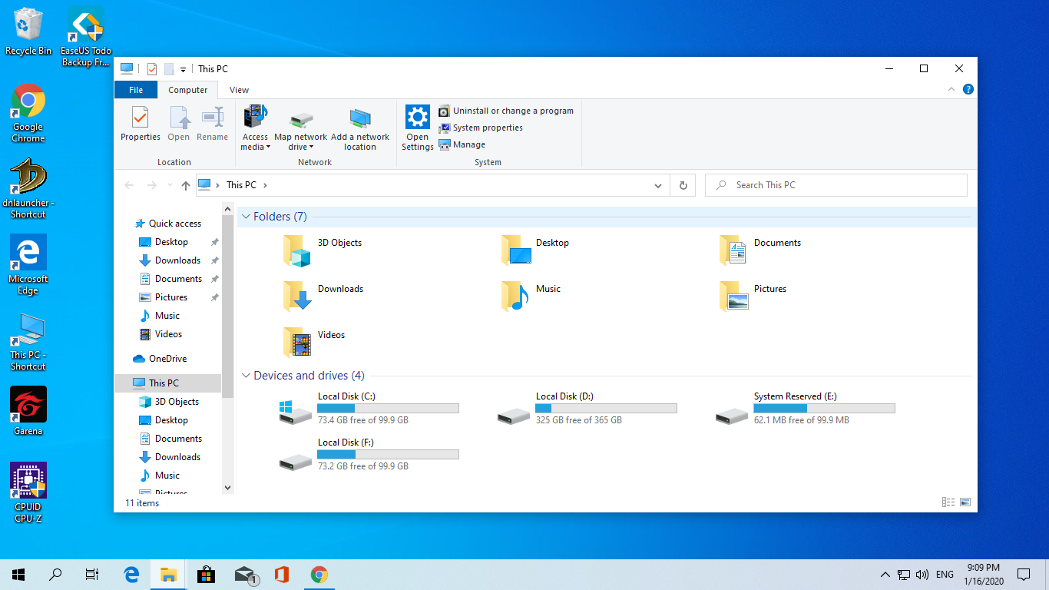Open the address bar history dropdown
The image size is (1049, 590).
[x=657, y=185]
